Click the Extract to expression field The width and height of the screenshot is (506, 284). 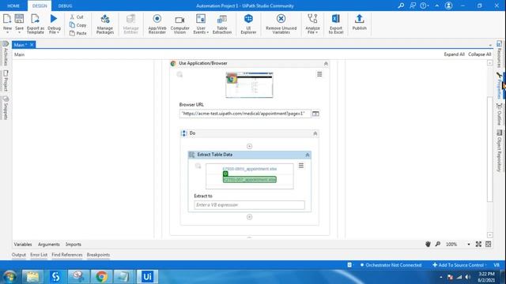pos(249,205)
